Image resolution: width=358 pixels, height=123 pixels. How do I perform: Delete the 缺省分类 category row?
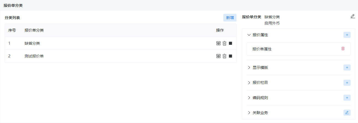pyautogui.click(x=224, y=43)
